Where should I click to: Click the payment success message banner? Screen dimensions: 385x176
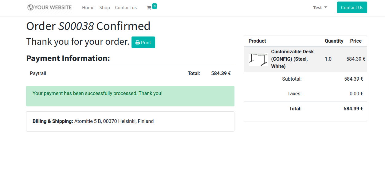[130, 96]
